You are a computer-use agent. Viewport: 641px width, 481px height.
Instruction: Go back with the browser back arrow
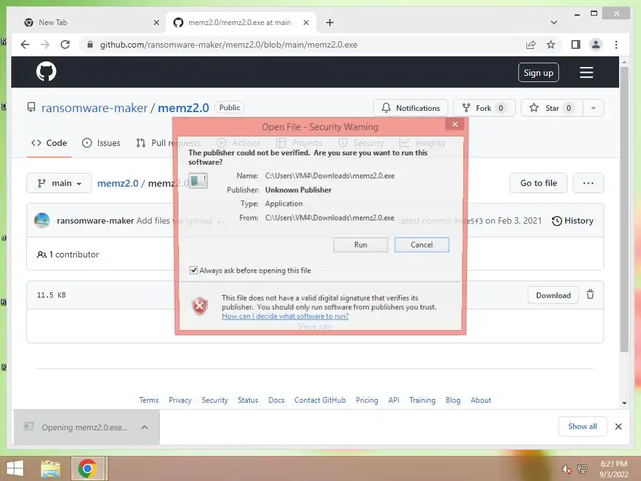pyautogui.click(x=25, y=44)
